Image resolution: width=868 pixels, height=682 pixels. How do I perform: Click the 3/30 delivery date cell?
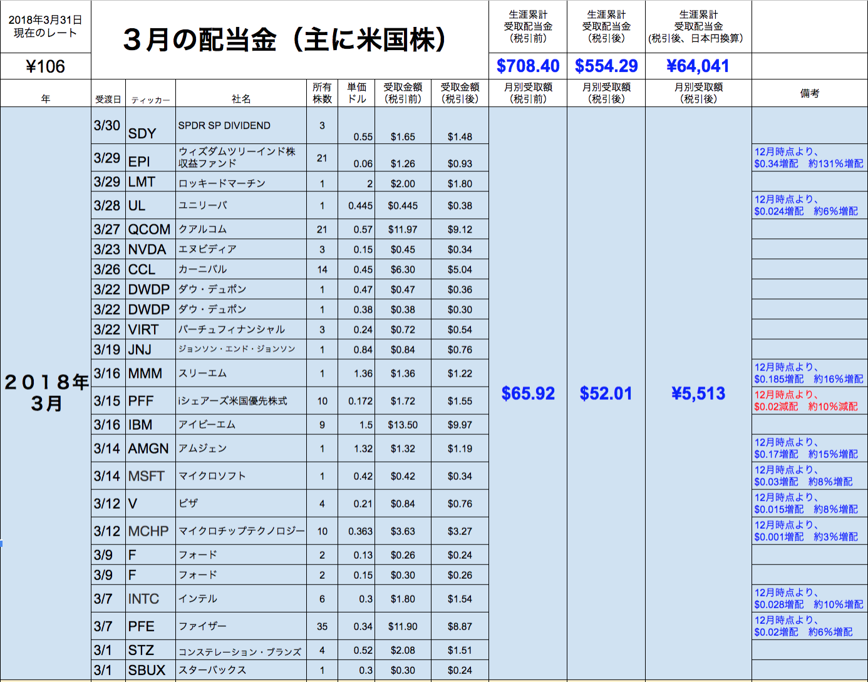[x=108, y=126]
